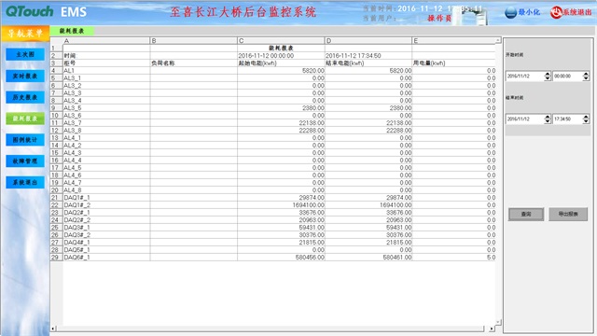
Task: Click 系统退出 in the navigation sidebar
Action: click(x=25, y=183)
